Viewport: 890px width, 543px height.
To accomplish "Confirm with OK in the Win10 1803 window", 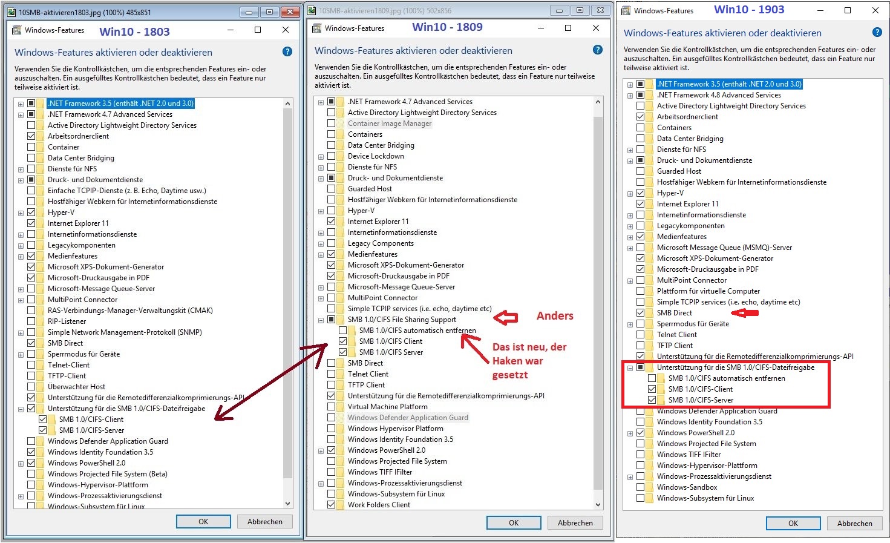I will 203,522.
